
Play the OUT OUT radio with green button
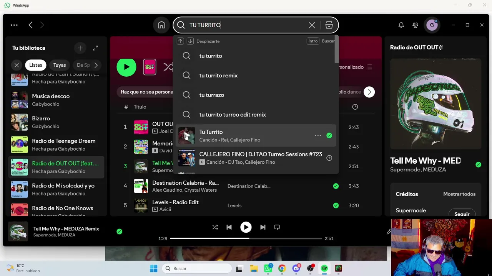tap(126, 67)
